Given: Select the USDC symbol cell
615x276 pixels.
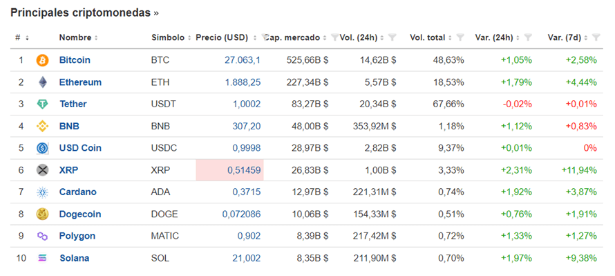Looking at the screenshot, I should (x=164, y=148).
